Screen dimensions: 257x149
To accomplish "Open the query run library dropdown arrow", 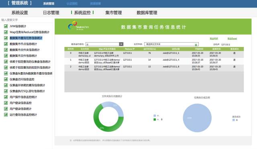I will (x=121, y=44).
